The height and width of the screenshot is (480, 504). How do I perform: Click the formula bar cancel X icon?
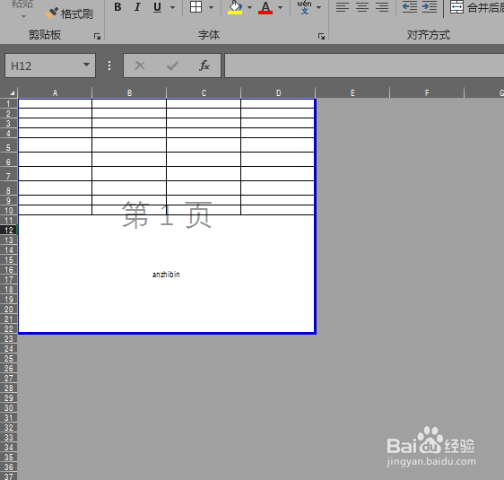[140, 65]
